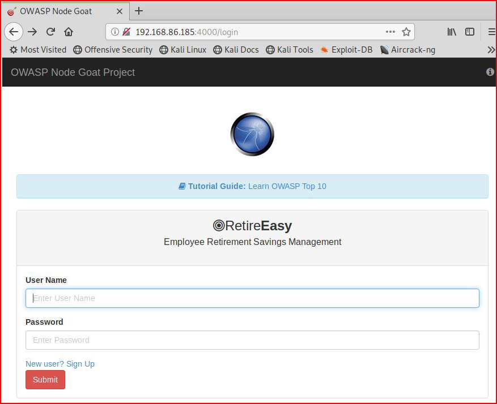The height and width of the screenshot is (404, 497).
Task: Open the browser home page
Action: 69,32
